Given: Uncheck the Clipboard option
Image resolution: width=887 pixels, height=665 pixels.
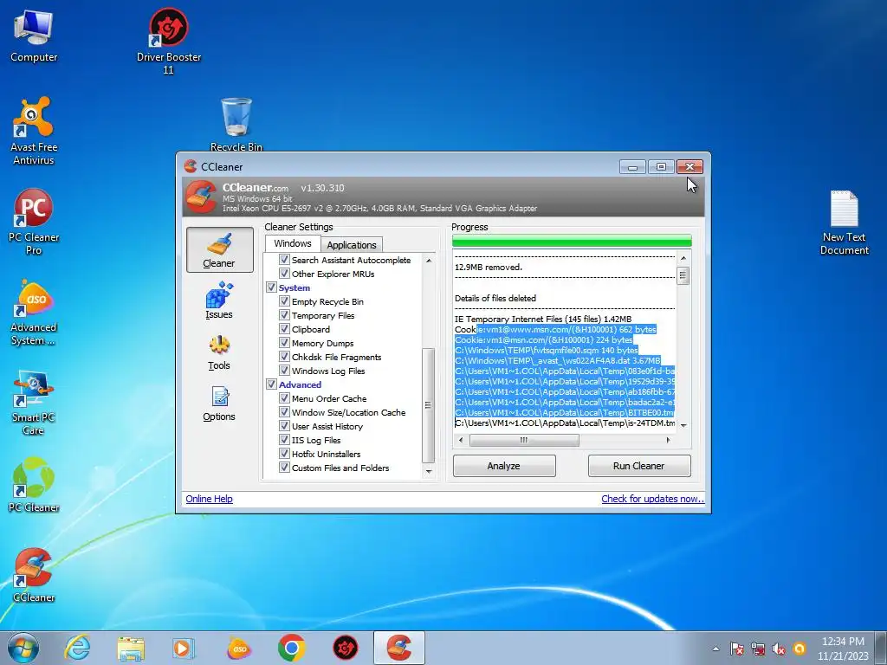Looking at the screenshot, I should [284, 329].
